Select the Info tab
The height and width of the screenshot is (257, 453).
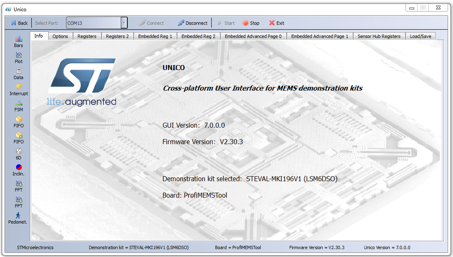pyautogui.click(x=39, y=36)
